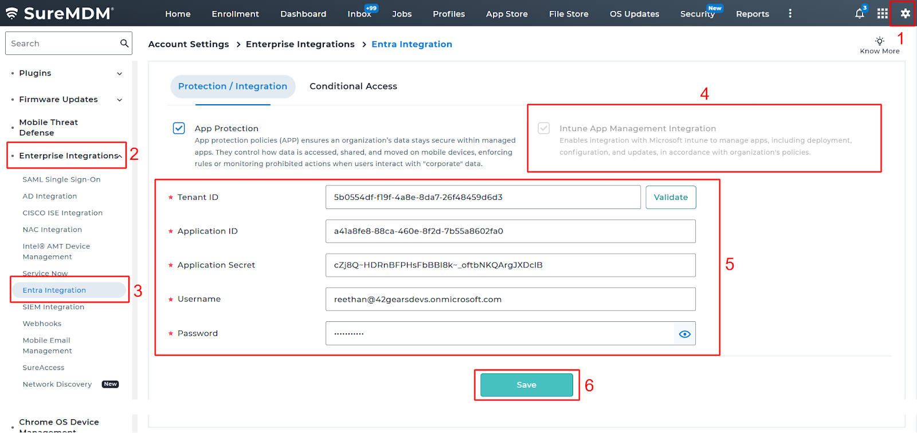Collapse the Enterprise Integrations section
Image resolution: width=917 pixels, height=433 pixels.
coord(120,156)
